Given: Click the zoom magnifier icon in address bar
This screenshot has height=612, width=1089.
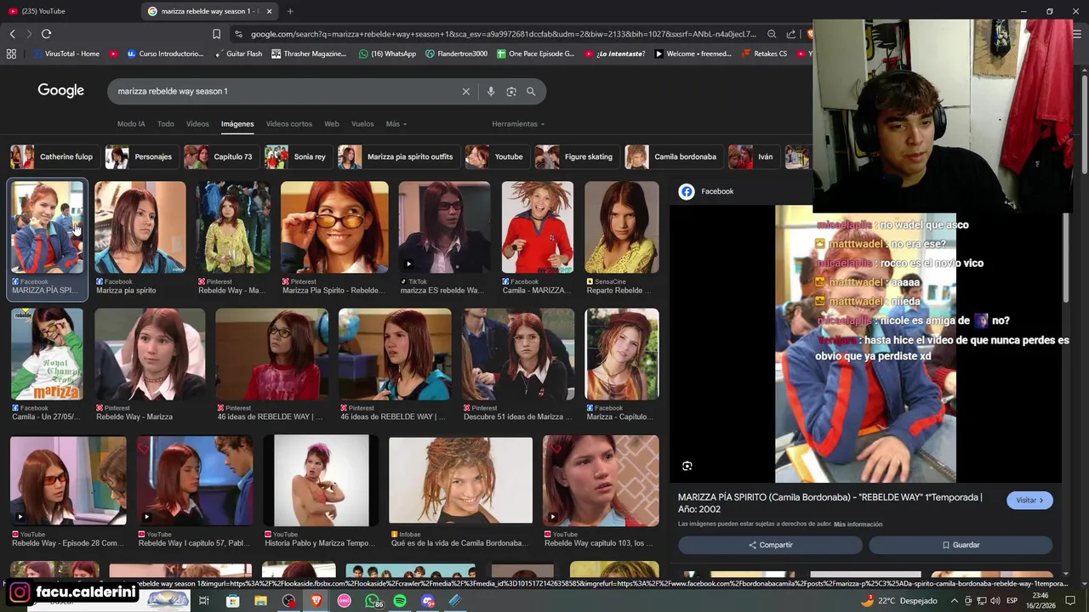Looking at the screenshot, I should point(772,34).
